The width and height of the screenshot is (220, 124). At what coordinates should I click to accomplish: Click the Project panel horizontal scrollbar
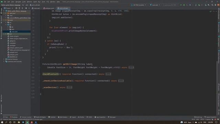(x=10, y=115)
